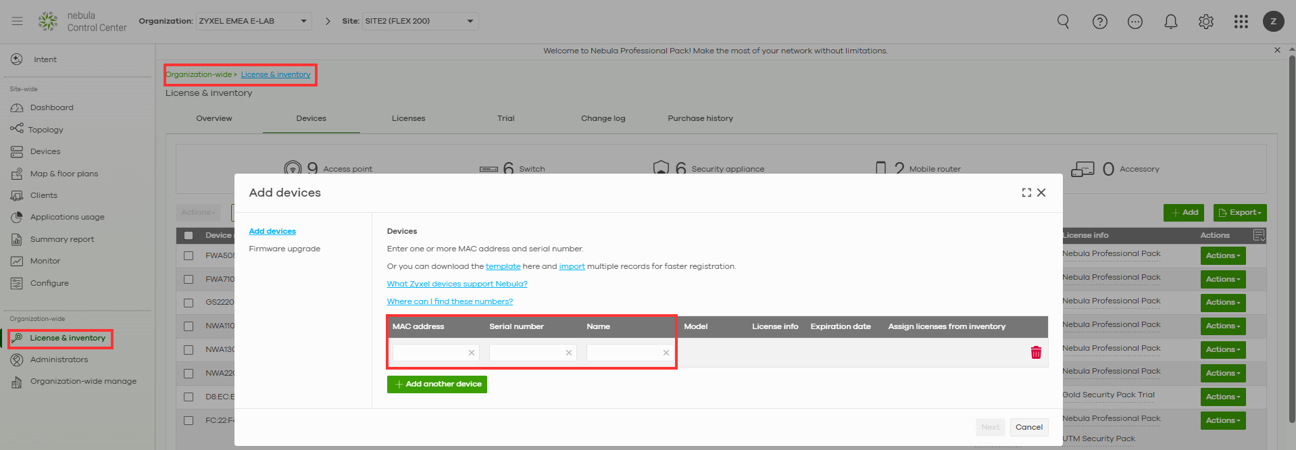Check the GS2220 row checkbox
The width and height of the screenshot is (1296, 450).
pos(189,303)
